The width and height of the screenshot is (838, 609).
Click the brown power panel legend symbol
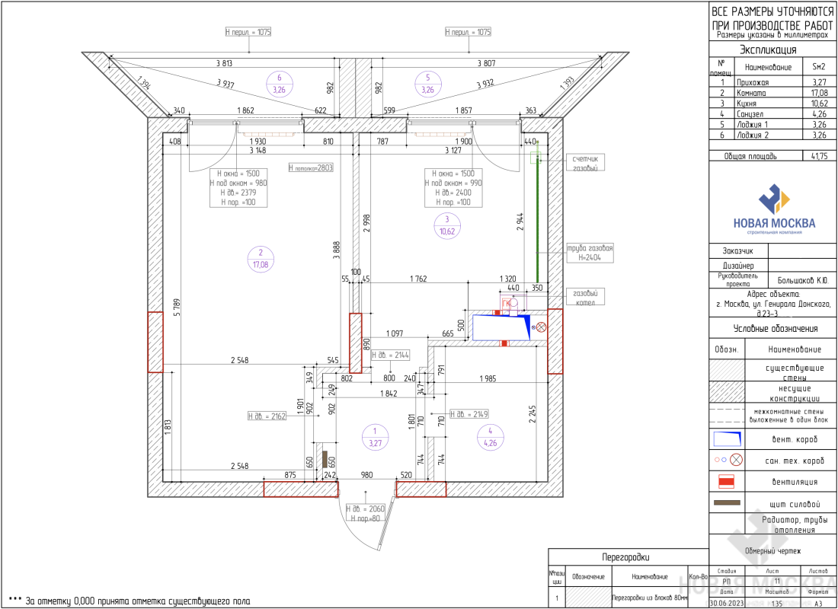(727, 502)
